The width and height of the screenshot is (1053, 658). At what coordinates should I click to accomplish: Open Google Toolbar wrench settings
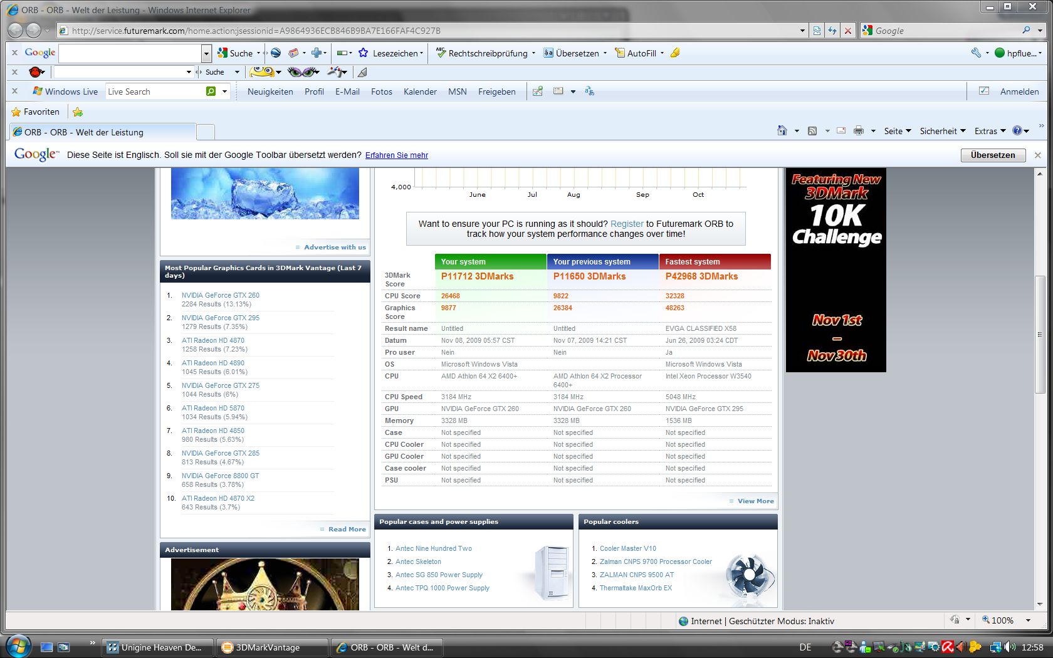pyautogui.click(x=976, y=53)
